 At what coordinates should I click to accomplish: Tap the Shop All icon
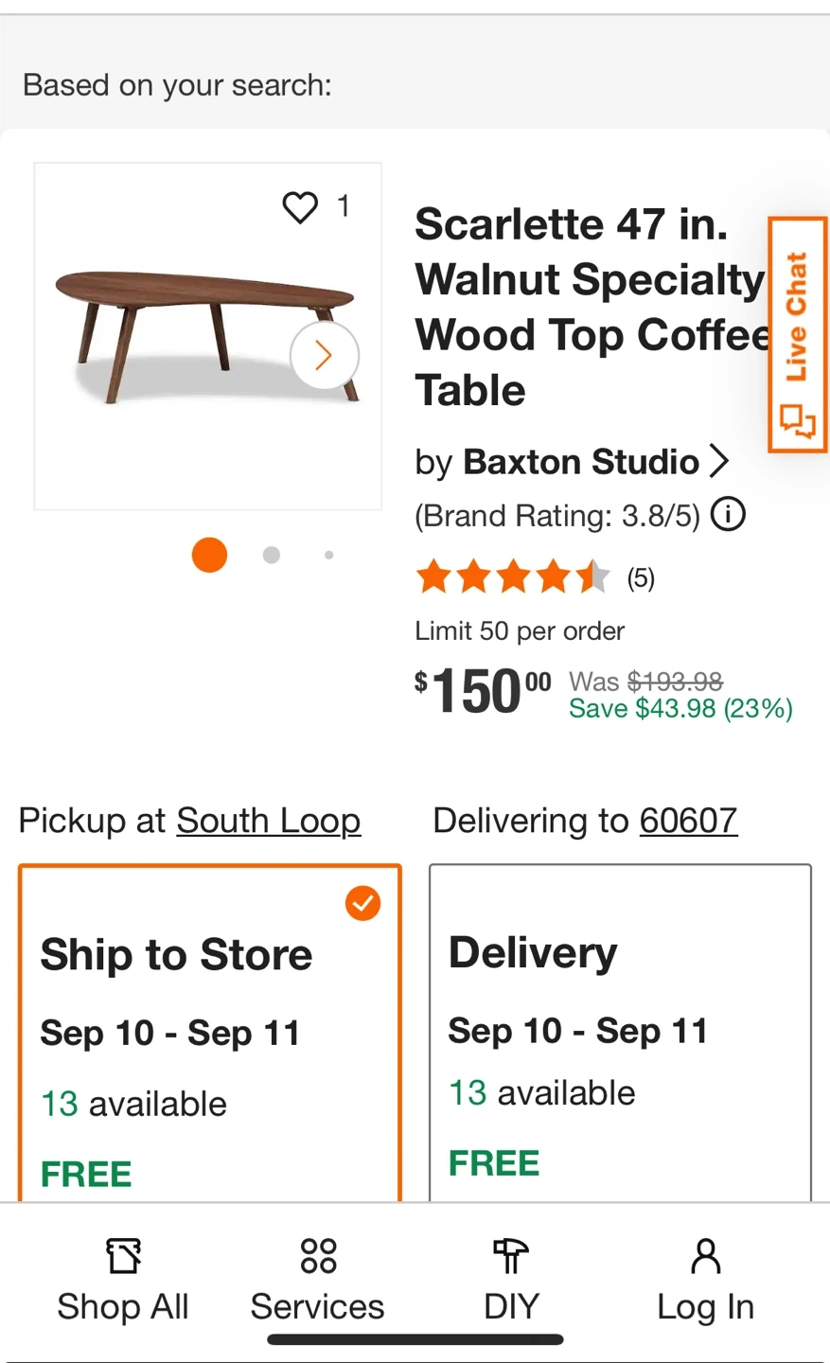click(x=123, y=1257)
